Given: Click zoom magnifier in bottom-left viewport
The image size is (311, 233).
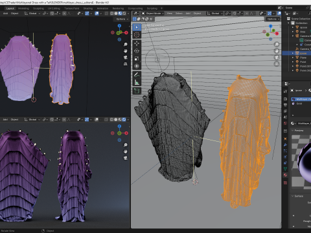Looking at the screenshot, I should point(126,145).
